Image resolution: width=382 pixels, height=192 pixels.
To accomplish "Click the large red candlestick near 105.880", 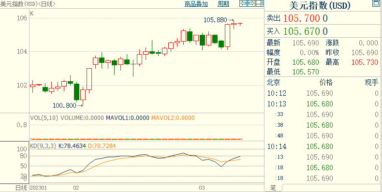I will (228, 35).
